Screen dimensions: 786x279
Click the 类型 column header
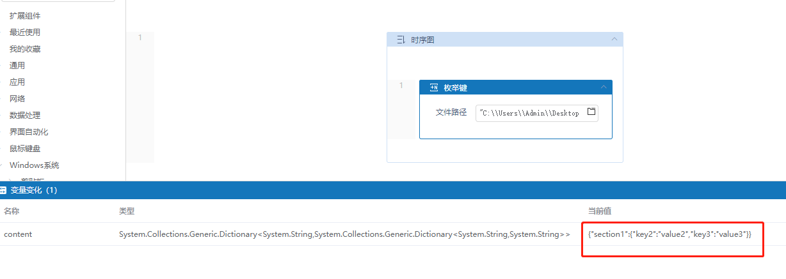tap(127, 211)
